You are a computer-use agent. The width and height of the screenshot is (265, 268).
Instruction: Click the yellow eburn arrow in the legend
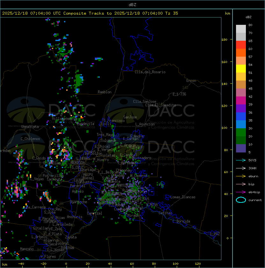click(241, 176)
